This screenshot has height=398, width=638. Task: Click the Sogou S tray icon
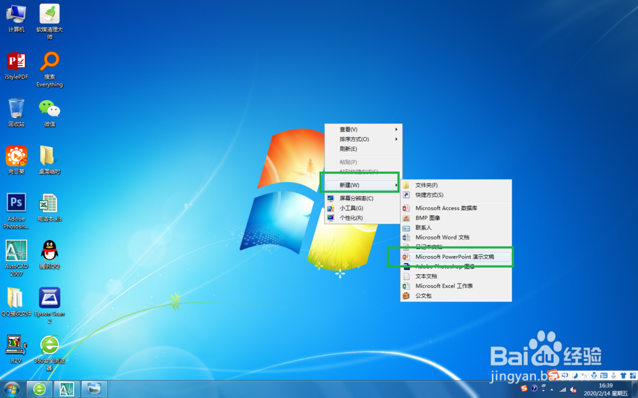(x=524, y=388)
